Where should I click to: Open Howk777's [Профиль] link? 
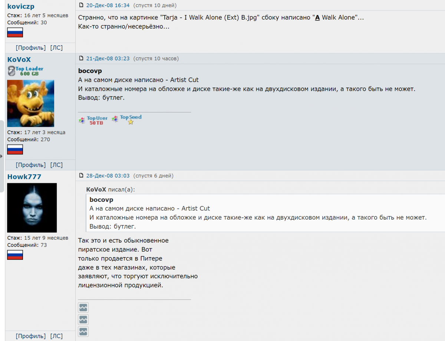(31, 336)
